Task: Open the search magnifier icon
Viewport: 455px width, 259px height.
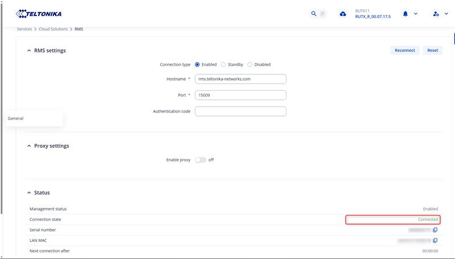Action: (x=313, y=14)
